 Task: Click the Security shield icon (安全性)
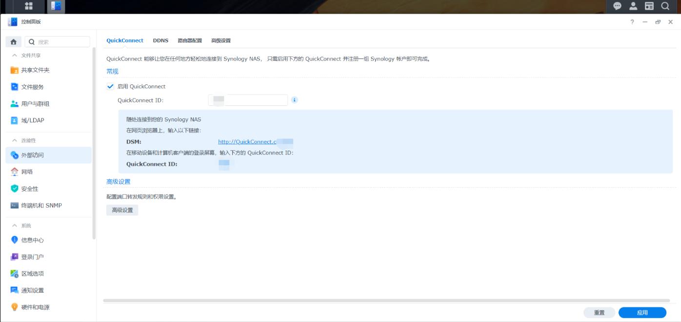[x=15, y=189]
